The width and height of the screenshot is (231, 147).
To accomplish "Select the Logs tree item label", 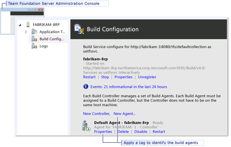I will [x=43, y=46].
